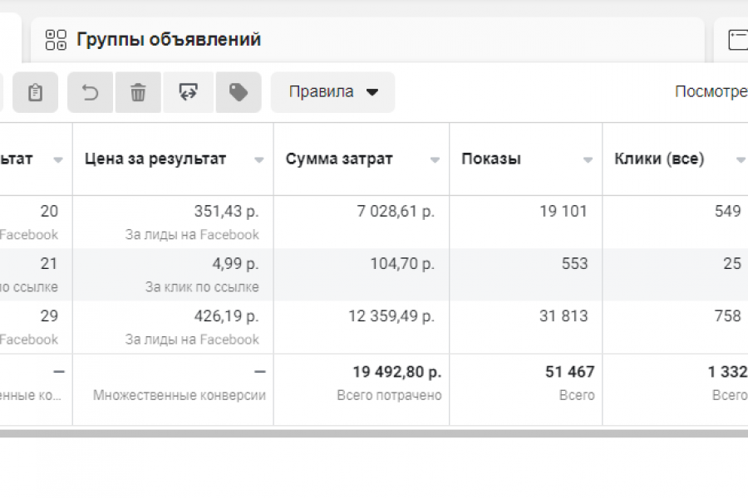
Task: Click the 51 467 total impressions cell
Action: 569,372
